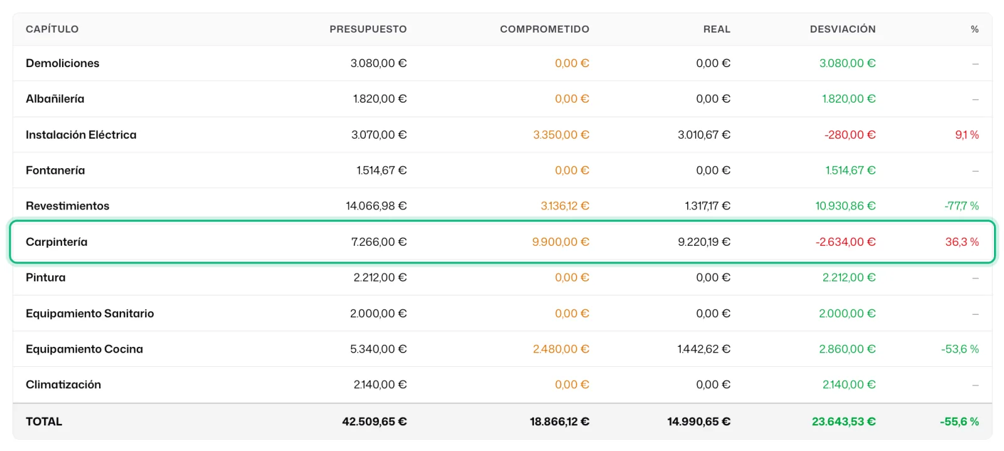Screen dimensions: 1004x451
Task: Click Pintura budget 2.212,00 € in PRESUPUESTO
Action: (x=380, y=278)
